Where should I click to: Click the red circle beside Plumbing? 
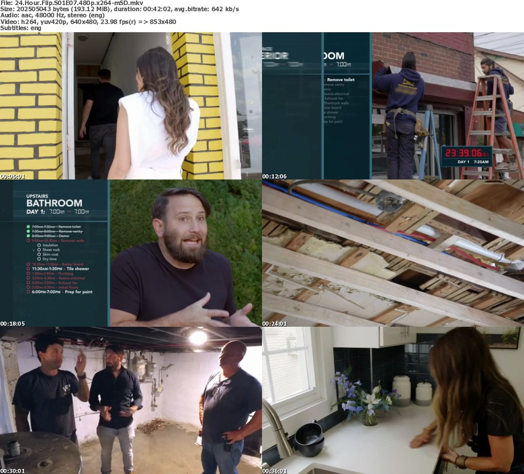click(x=28, y=274)
